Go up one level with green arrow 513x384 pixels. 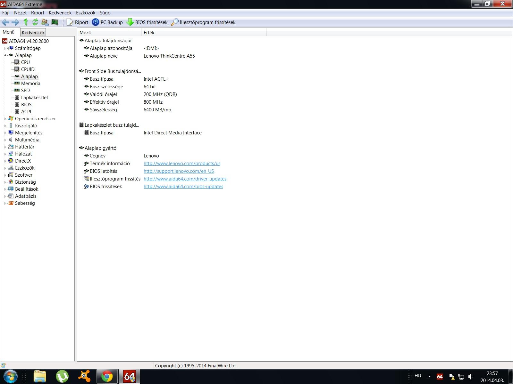coord(26,22)
